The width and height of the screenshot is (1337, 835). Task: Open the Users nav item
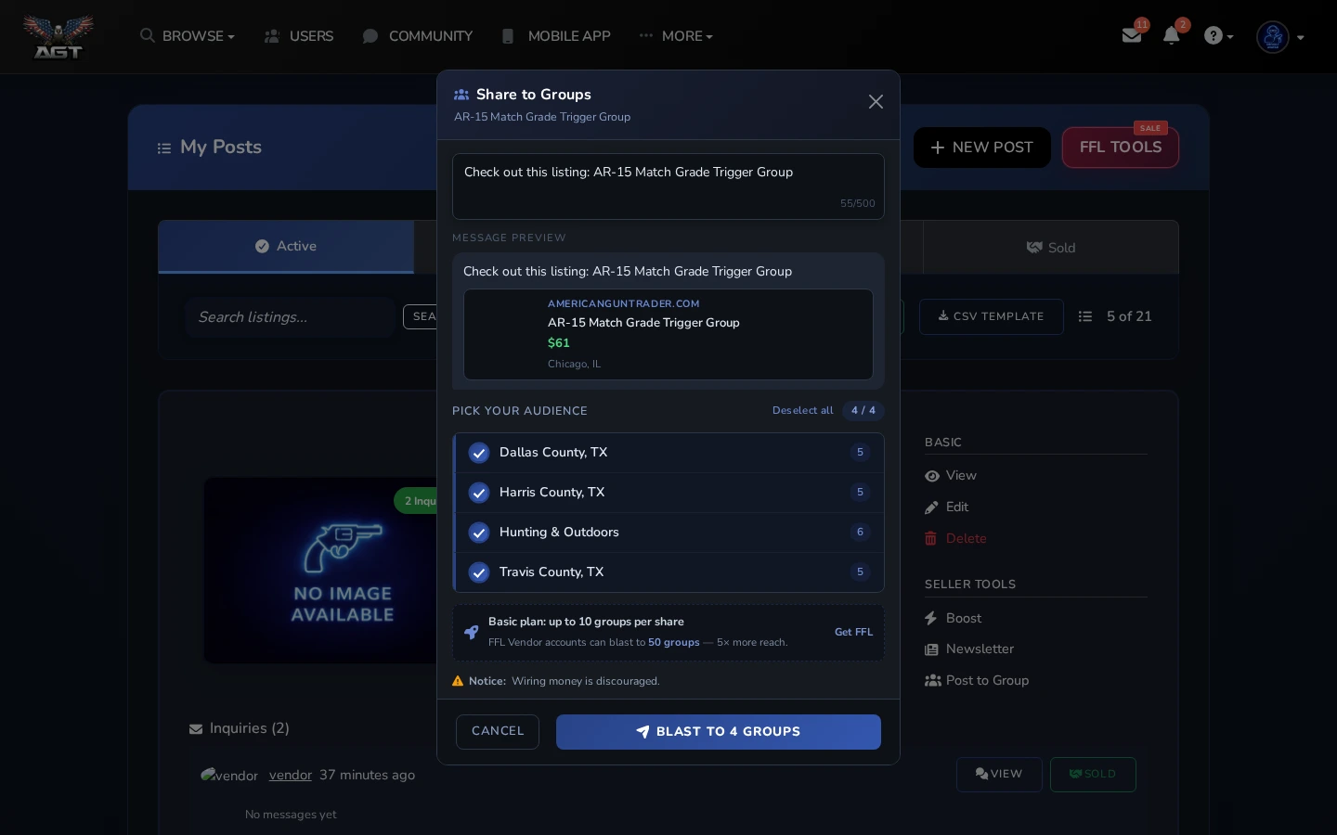[299, 36]
